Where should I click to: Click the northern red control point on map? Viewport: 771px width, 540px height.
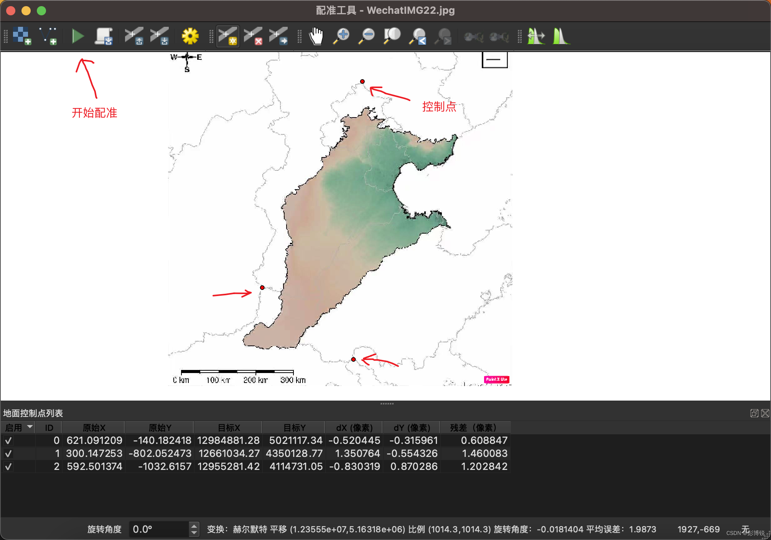(362, 82)
